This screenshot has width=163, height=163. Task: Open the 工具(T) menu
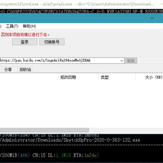tap(12, 26)
